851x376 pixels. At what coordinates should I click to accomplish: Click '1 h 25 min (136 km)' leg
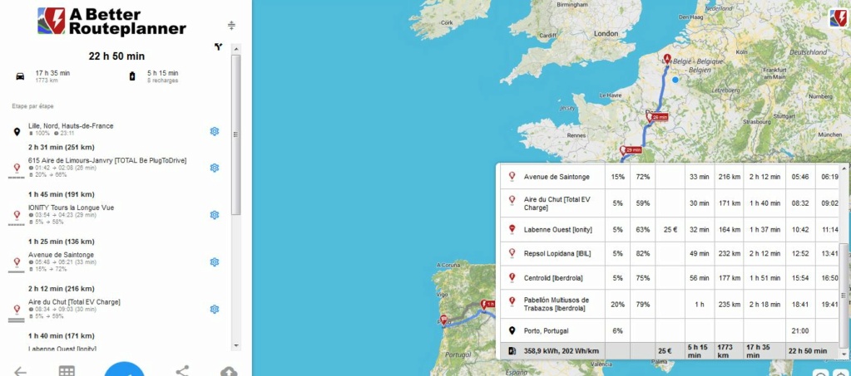[62, 242]
